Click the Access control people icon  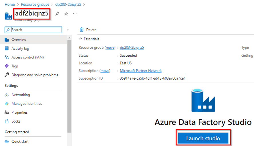click(7, 57)
